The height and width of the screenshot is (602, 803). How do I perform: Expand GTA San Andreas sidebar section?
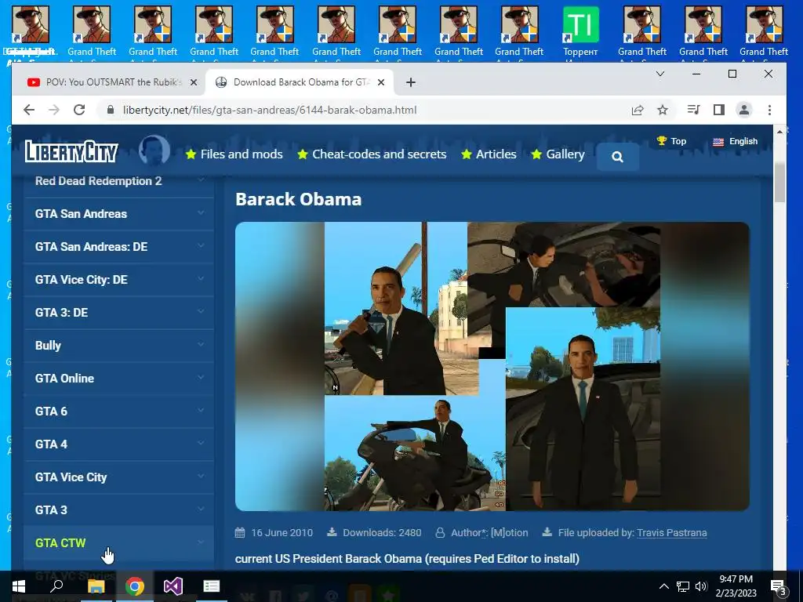pyautogui.click(x=119, y=214)
